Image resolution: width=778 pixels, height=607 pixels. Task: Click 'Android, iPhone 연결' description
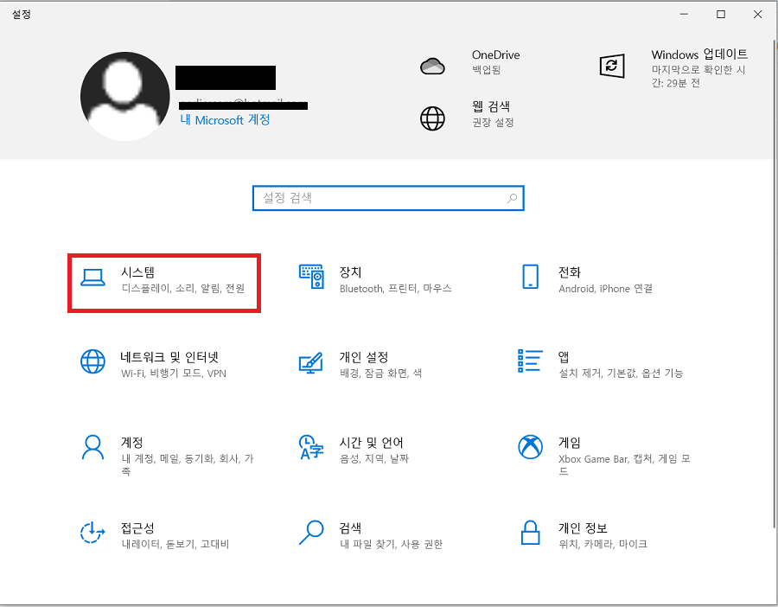(x=605, y=288)
